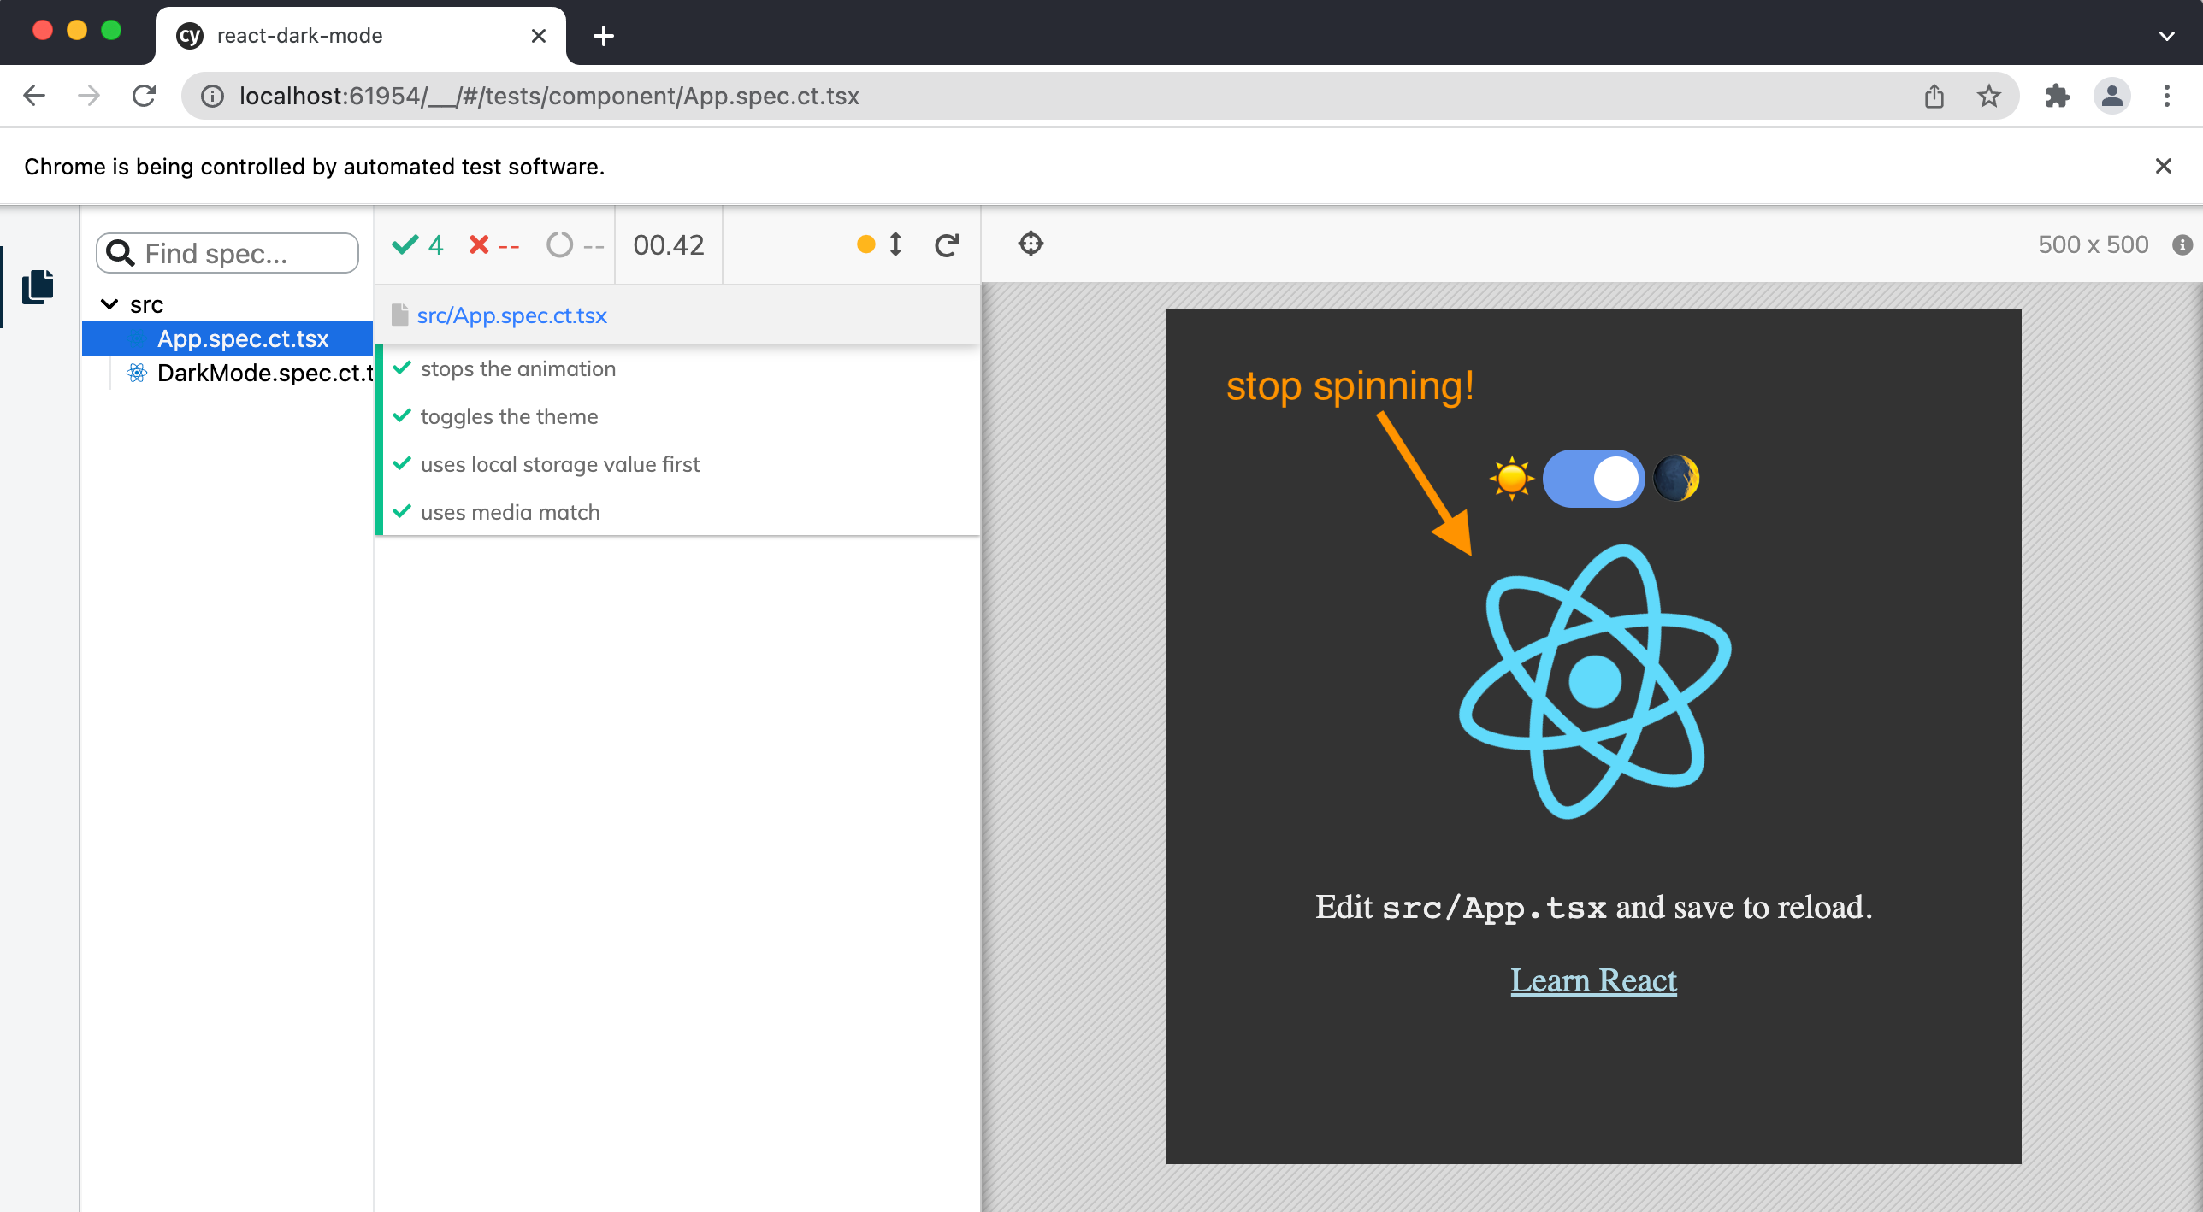
Task: Toggle auto-scrolling with the arrows icon
Action: 895,245
